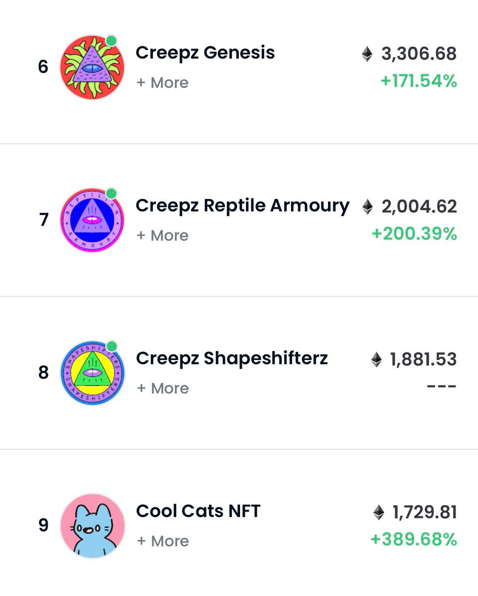Expand + More under Creepz Genesis
478x596 pixels.
click(x=162, y=82)
